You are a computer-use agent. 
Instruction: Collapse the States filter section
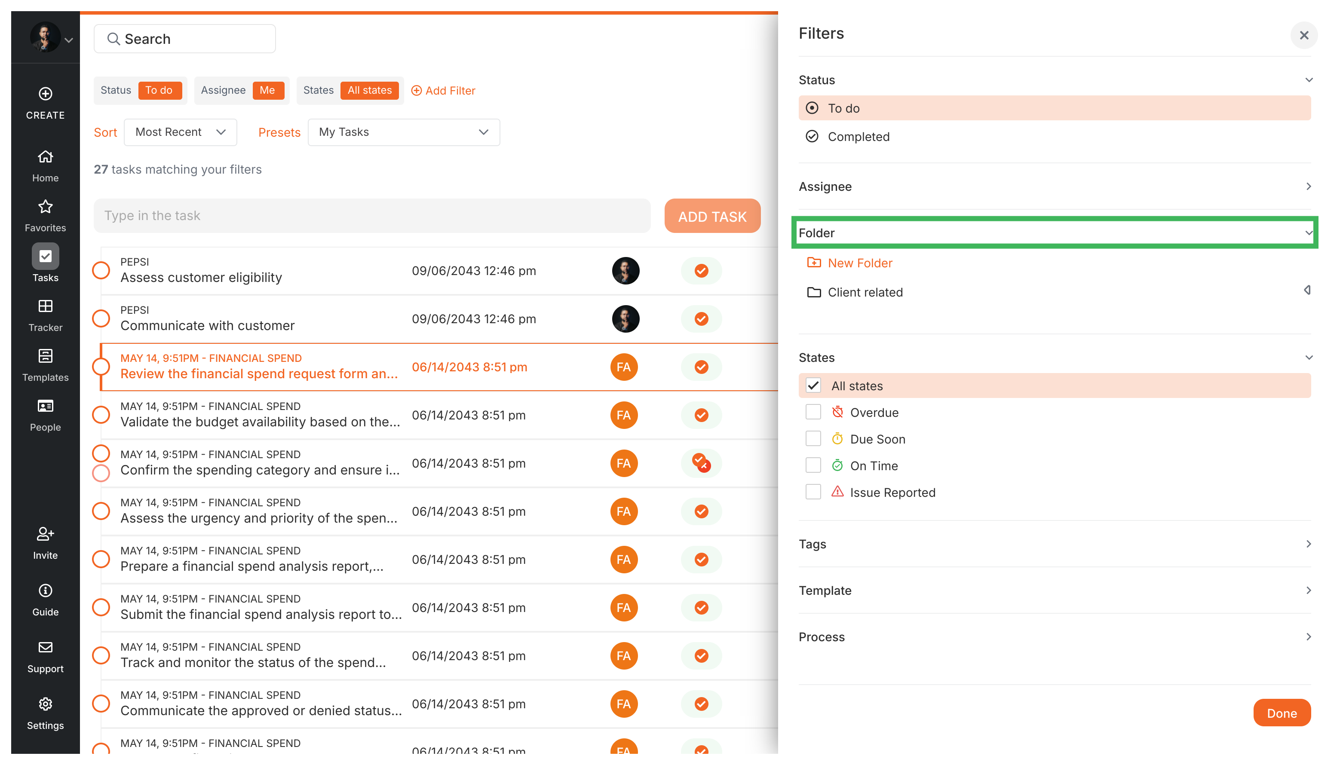pyautogui.click(x=1308, y=357)
